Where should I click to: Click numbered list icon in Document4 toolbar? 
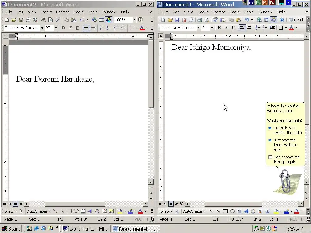coord(258,28)
